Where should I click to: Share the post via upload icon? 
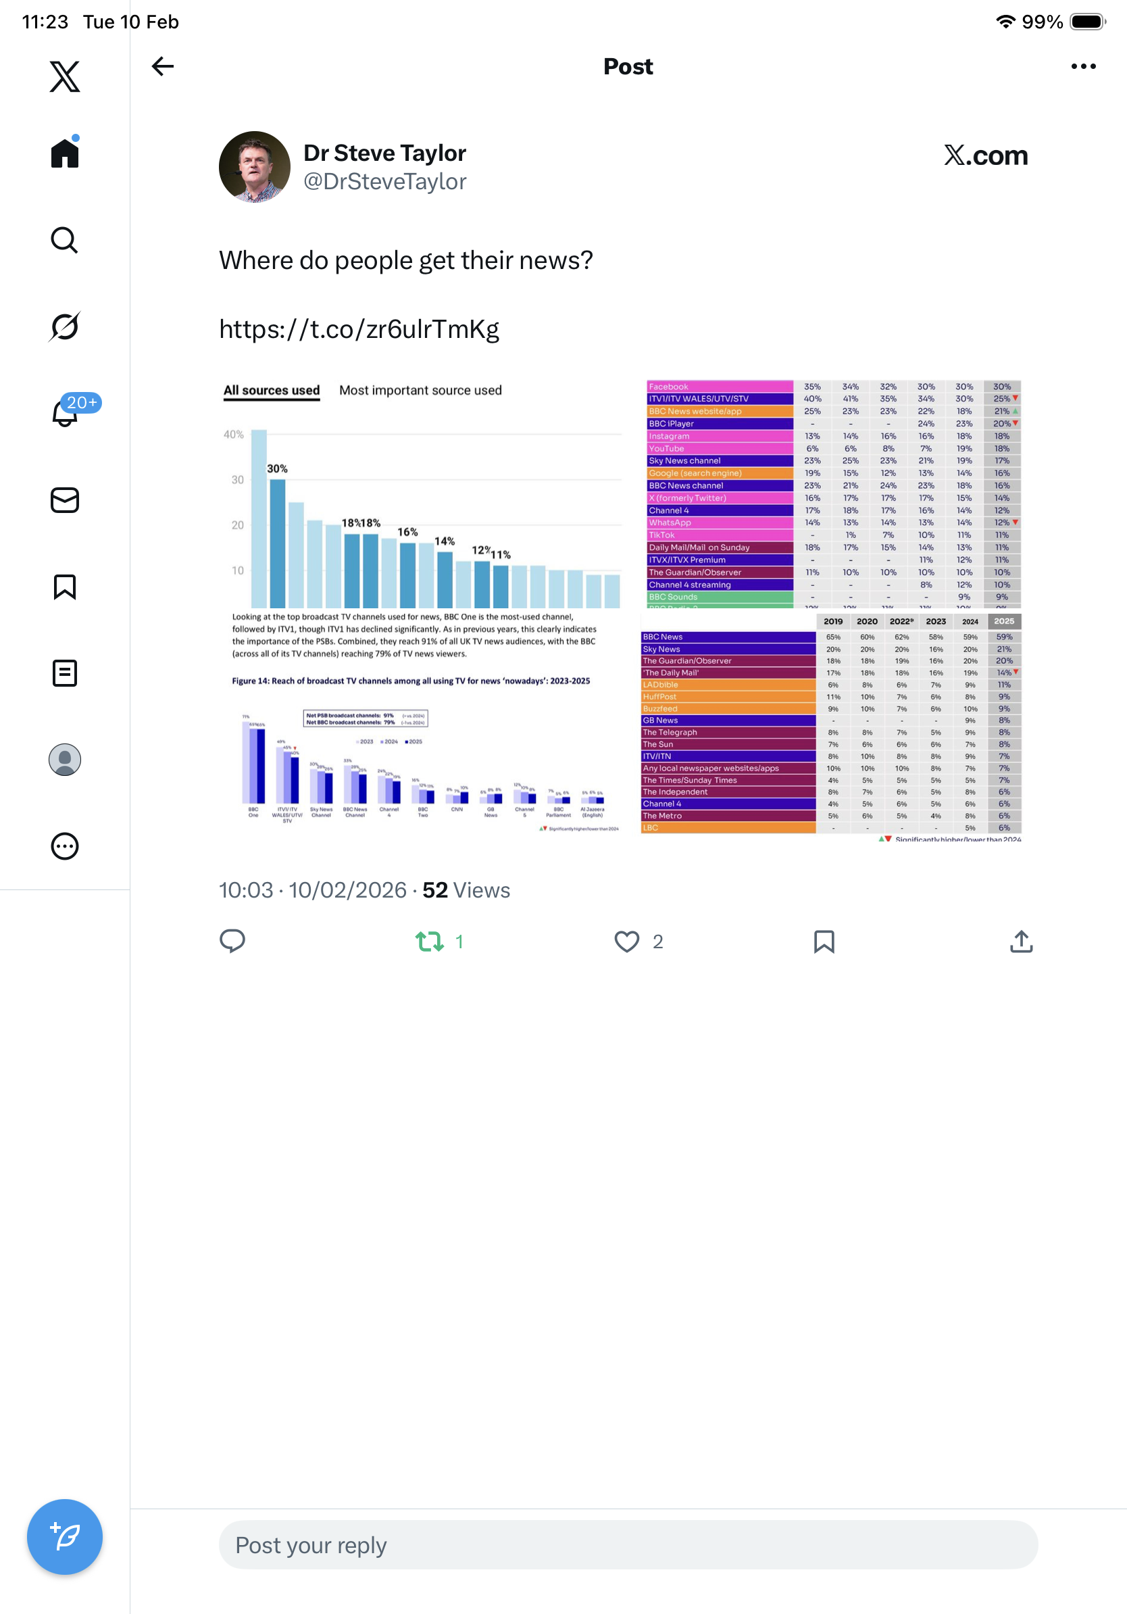pyautogui.click(x=1021, y=941)
